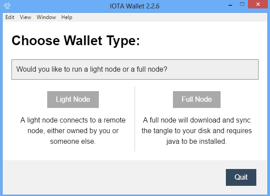The height and width of the screenshot is (196, 270).
Task: Open the Window menu
Action: [46, 17]
